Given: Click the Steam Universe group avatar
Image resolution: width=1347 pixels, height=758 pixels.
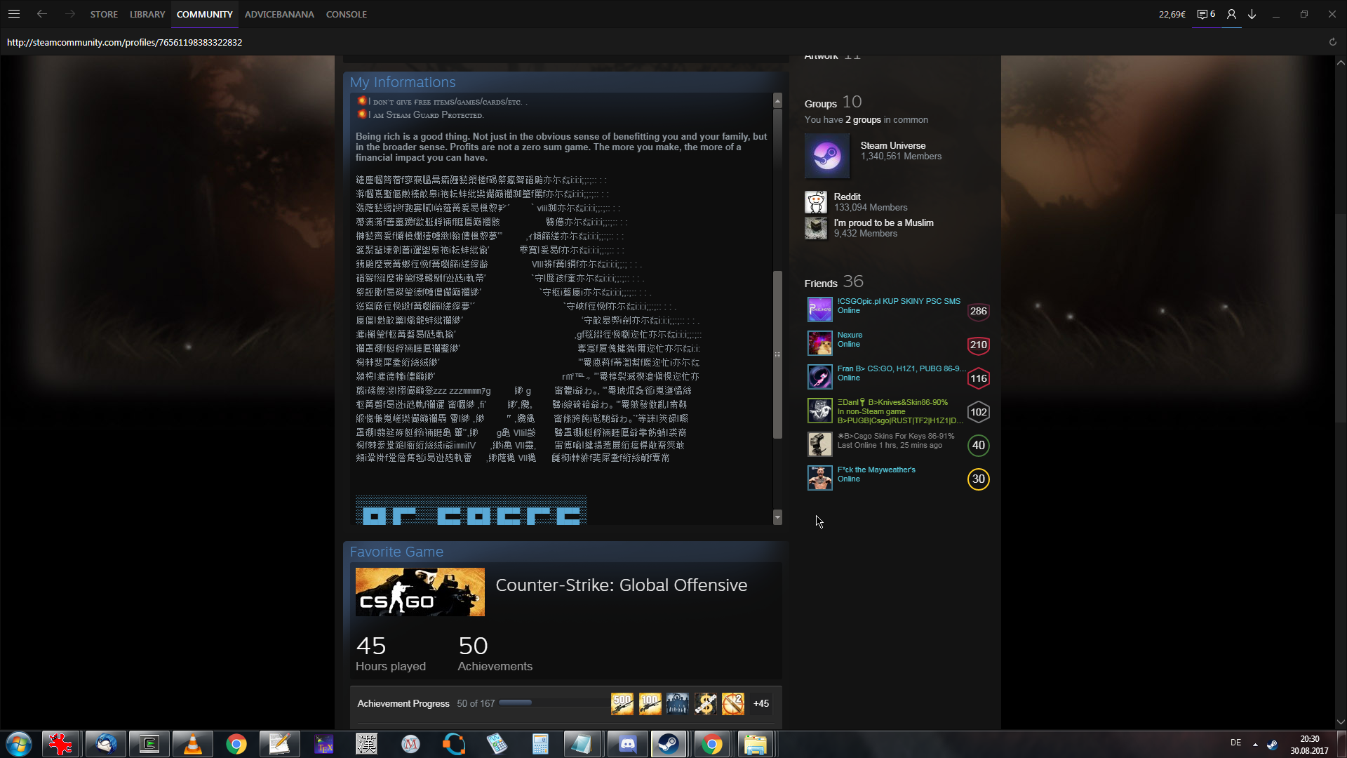Looking at the screenshot, I should coord(826,156).
